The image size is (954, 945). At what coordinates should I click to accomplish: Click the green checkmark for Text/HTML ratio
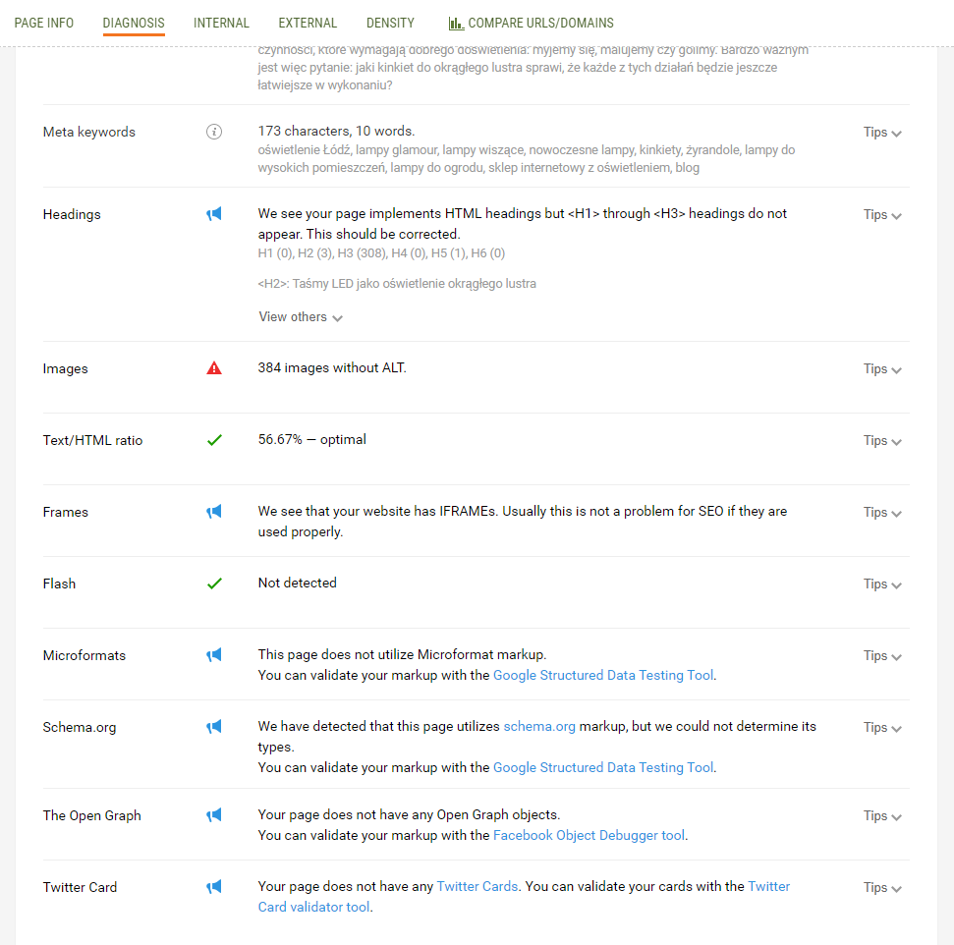coord(214,440)
